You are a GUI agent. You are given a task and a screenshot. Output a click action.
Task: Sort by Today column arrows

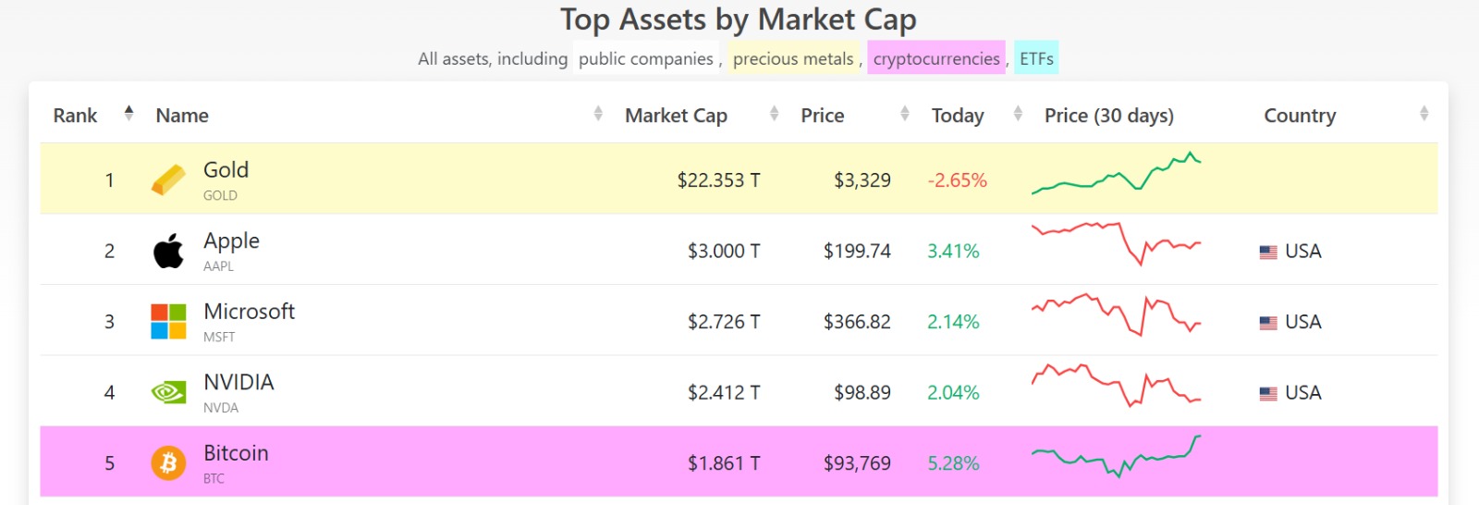coord(1018,114)
